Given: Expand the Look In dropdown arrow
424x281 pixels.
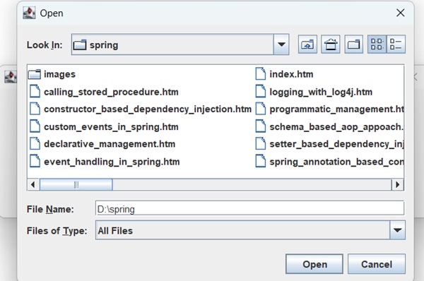Looking at the screenshot, I should click(281, 44).
